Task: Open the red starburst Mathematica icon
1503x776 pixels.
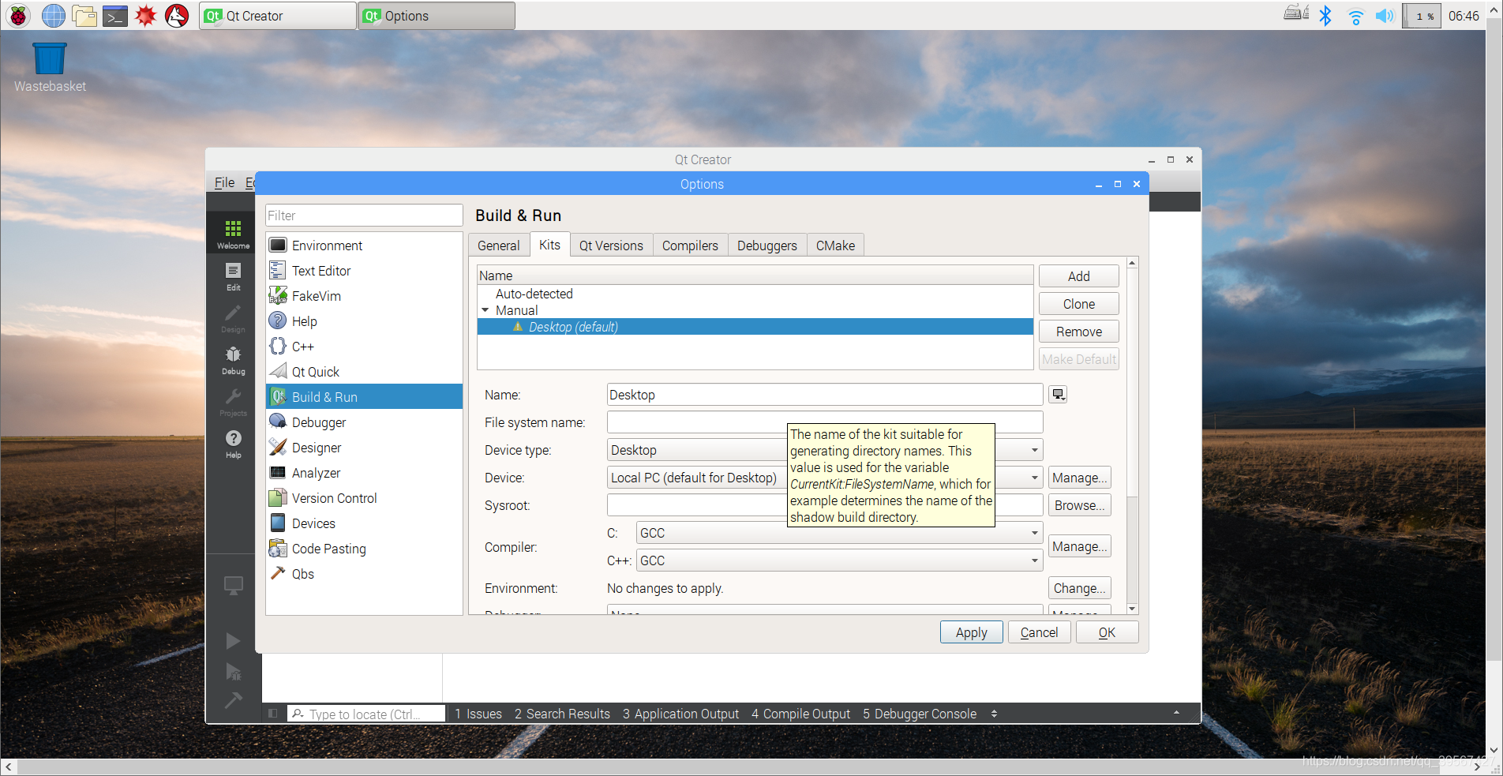Action: click(x=146, y=16)
